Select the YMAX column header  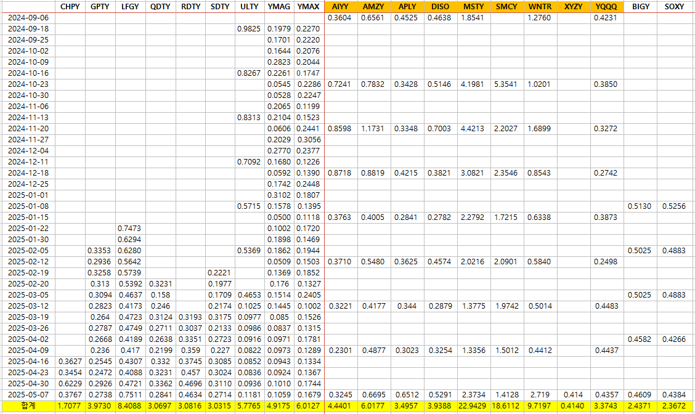[x=309, y=7]
